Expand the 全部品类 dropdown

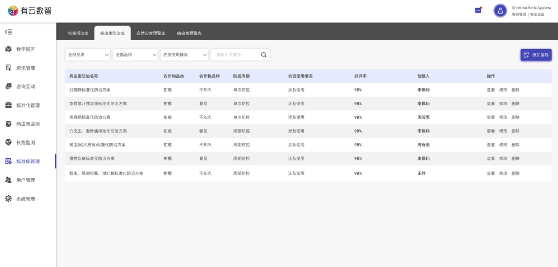87,55
